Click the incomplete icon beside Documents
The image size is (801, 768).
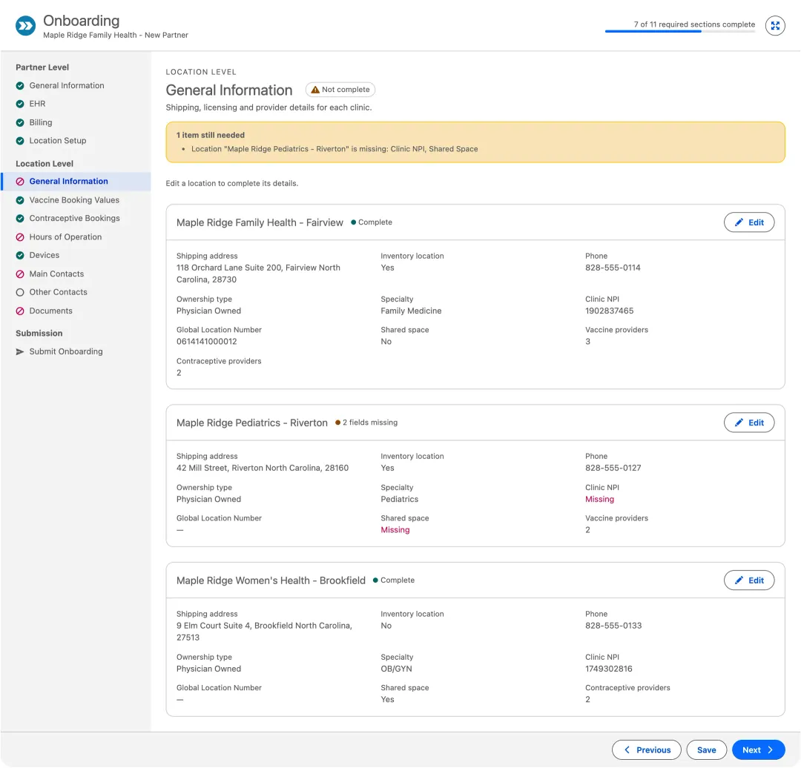[x=20, y=311]
